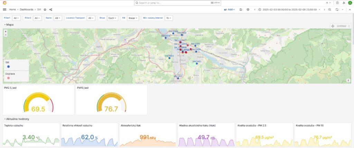Click the 62.0 % humidity value
Viewport: 354px width, 148px height.
click(90, 137)
